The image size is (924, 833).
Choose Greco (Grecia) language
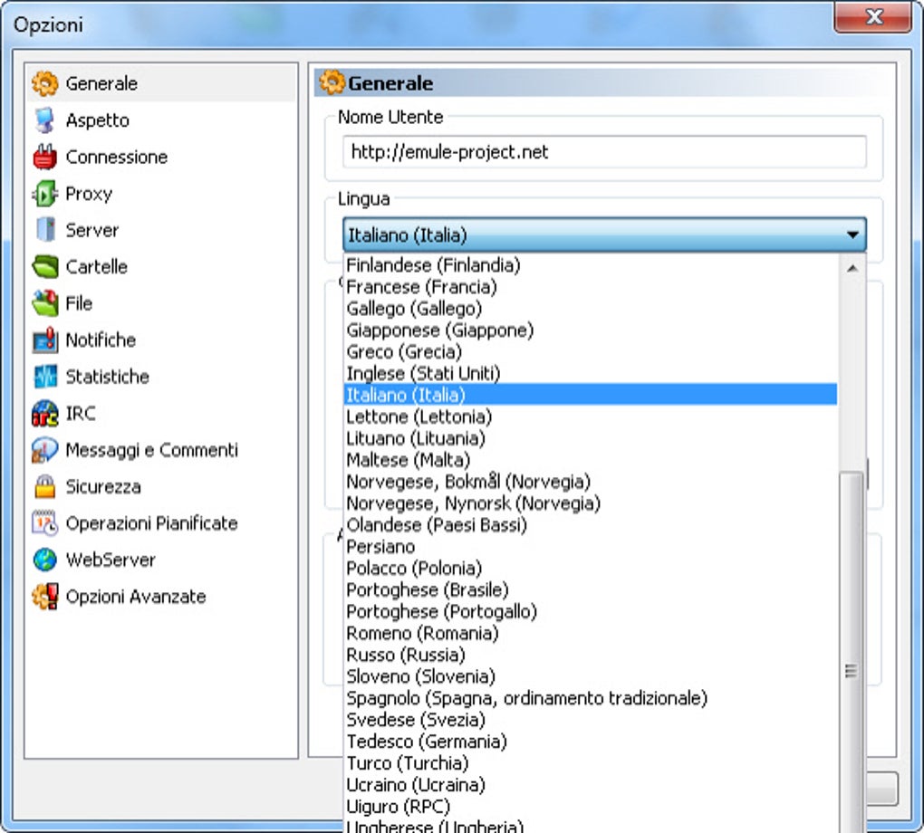591,351
